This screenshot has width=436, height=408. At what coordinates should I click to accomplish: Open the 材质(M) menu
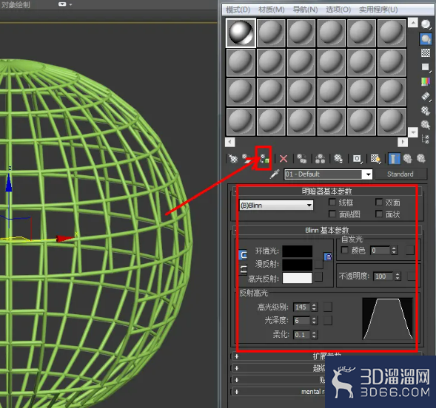[272, 10]
